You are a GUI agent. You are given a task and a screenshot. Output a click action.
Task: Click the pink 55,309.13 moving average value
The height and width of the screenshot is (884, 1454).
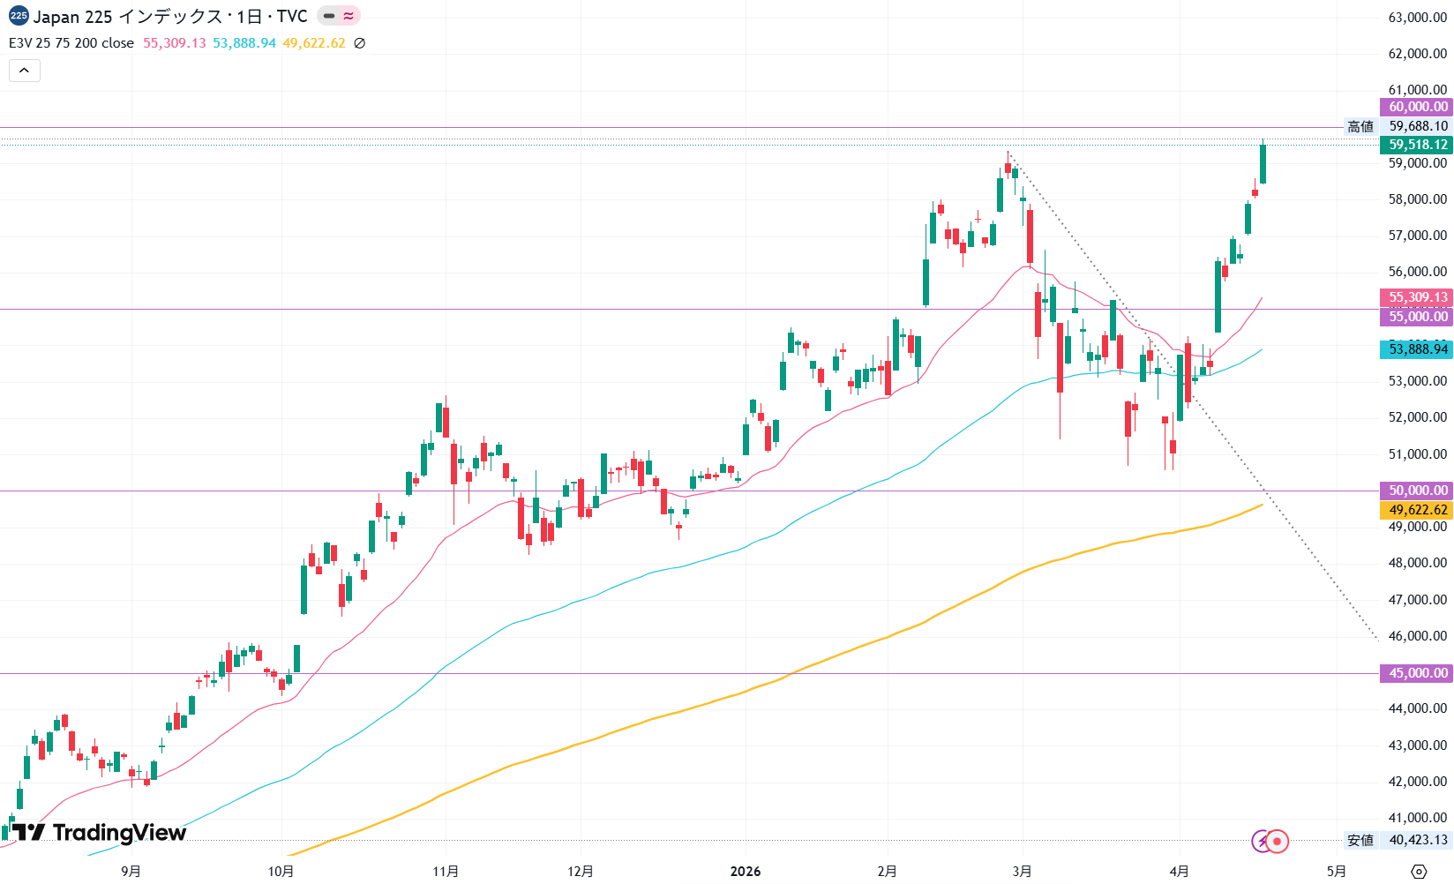tap(174, 43)
